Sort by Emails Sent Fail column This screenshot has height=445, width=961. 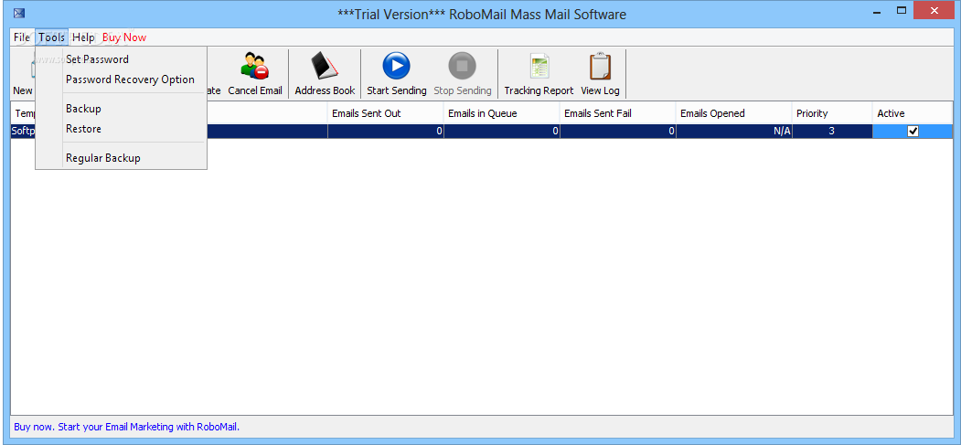[618, 113]
